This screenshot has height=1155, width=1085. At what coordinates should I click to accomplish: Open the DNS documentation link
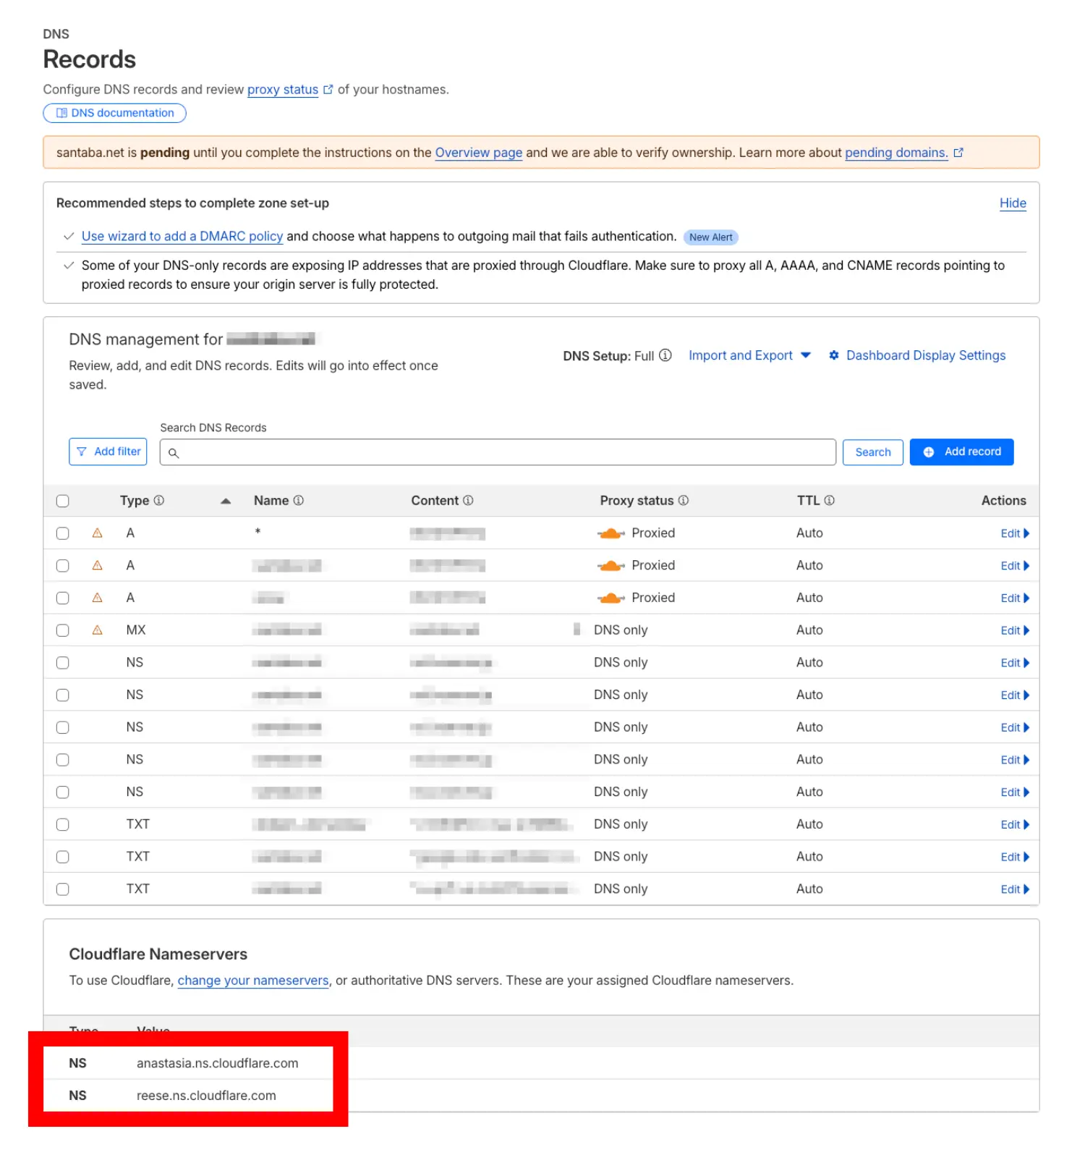pos(115,113)
